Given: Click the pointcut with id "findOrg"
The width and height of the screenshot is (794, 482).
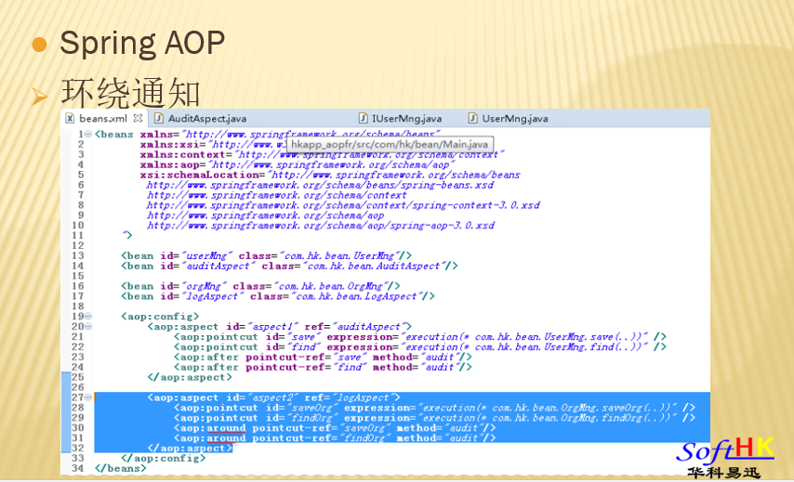Looking at the screenshot, I should pyautogui.click(x=434, y=417).
